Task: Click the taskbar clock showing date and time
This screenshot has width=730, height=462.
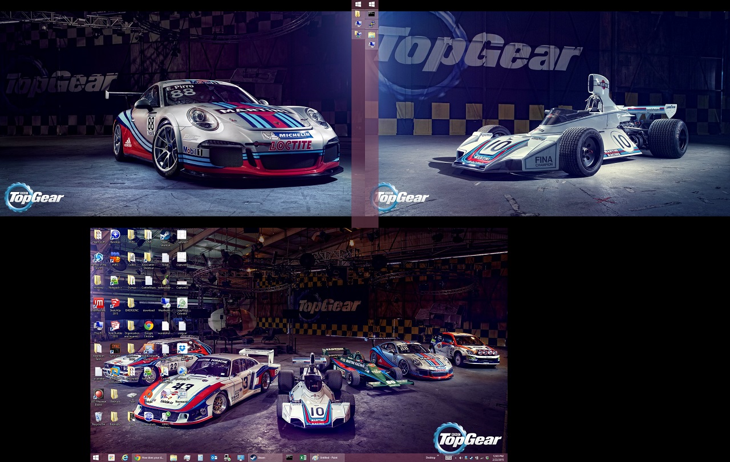Action: pos(498,457)
